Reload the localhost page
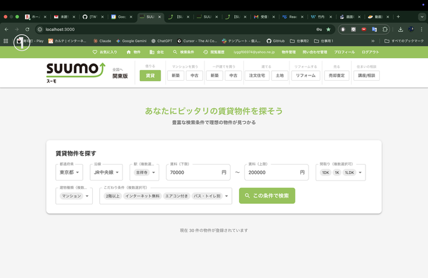This screenshot has height=278, width=428. pos(27,29)
